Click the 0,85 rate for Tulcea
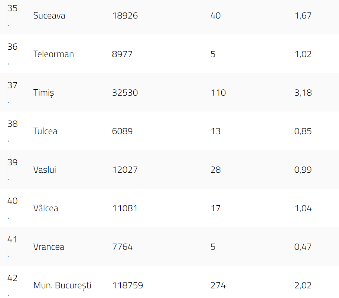 point(303,132)
